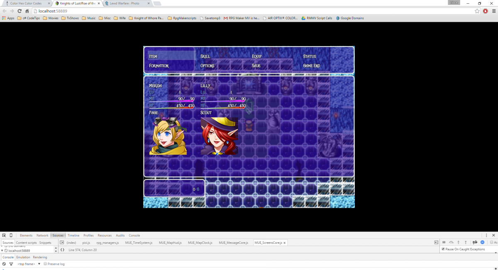Open the Emulation drawer tab
Image resolution: width=498 pixels, height=270 pixels.
point(23,257)
